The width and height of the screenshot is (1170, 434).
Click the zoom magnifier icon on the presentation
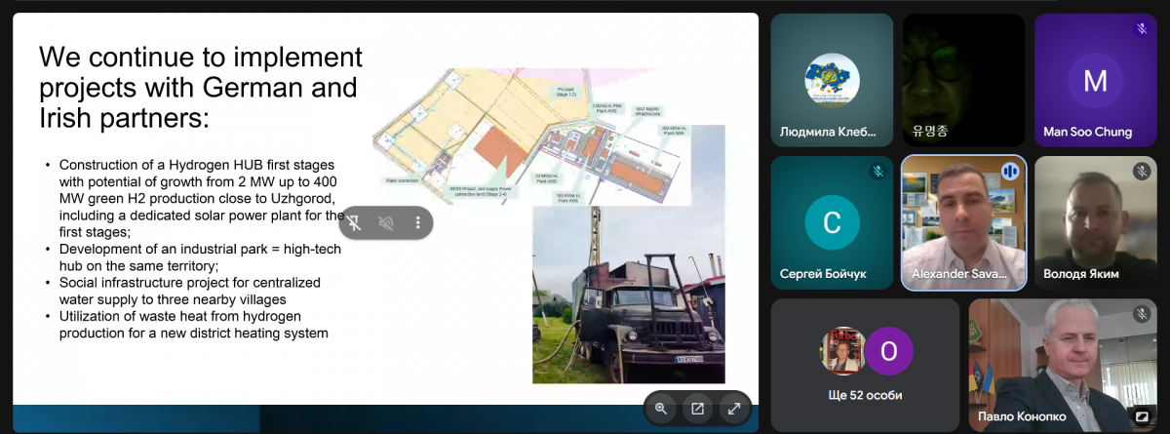tap(661, 409)
